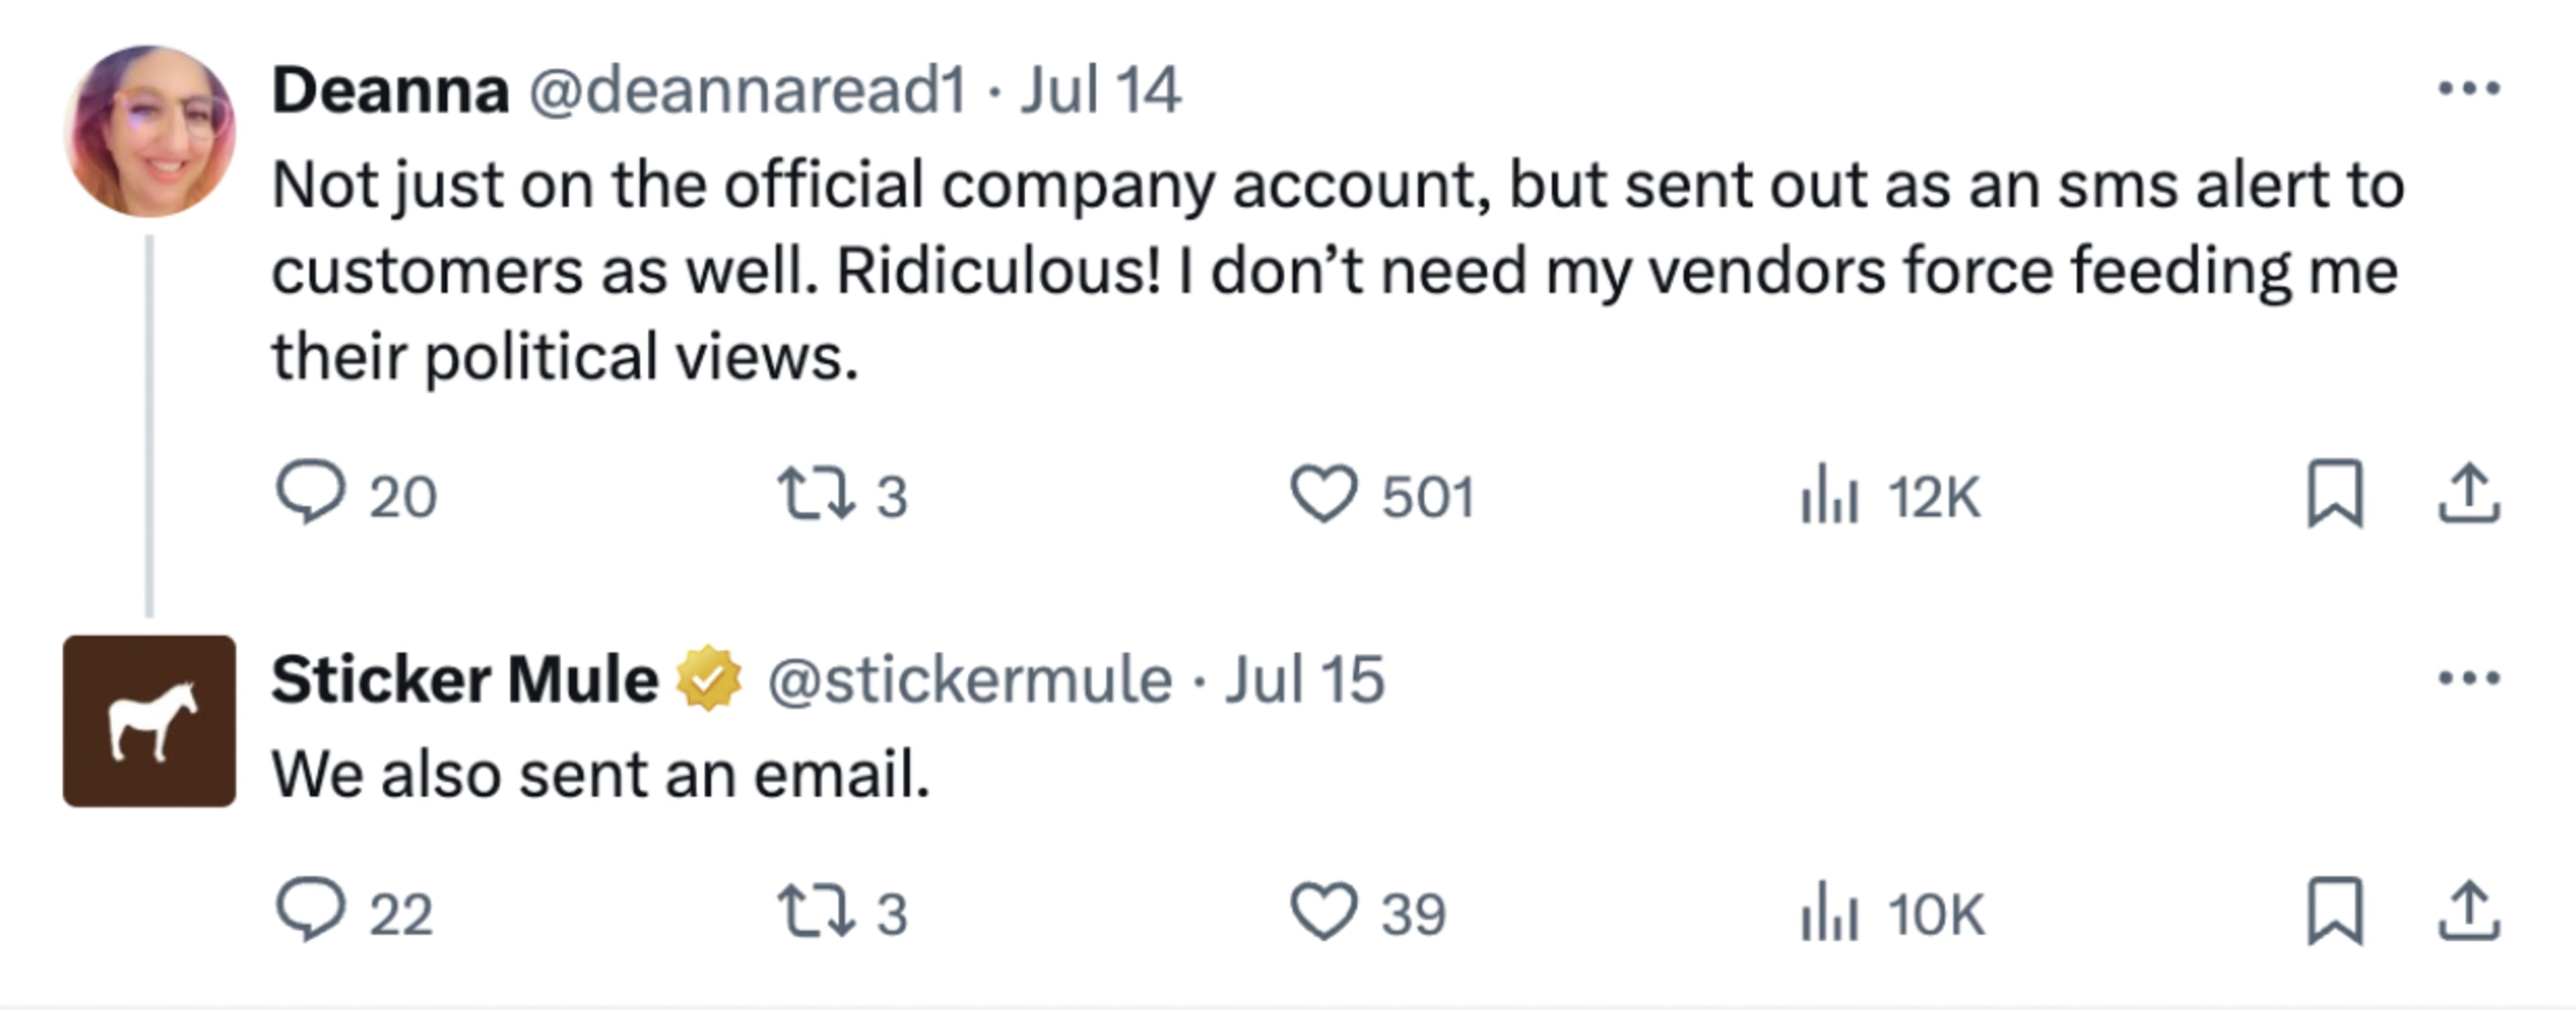Click the Jul 14 timestamp
This screenshot has width=2576, height=1010.
click(x=1100, y=90)
